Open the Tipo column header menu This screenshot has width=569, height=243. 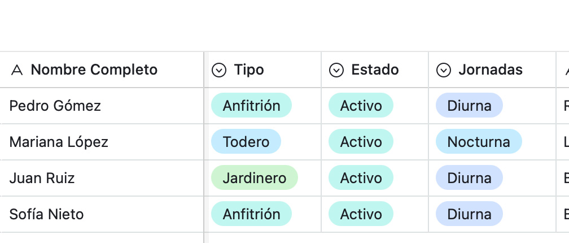coord(262,70)
